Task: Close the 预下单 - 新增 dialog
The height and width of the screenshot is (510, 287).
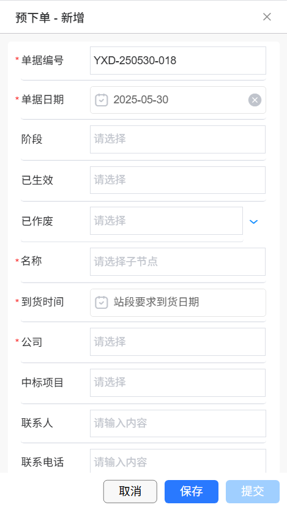Action: click(267, 17)
